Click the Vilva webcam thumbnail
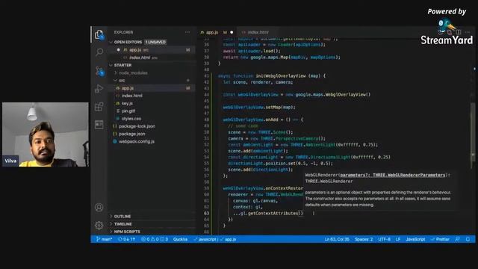 46,134
